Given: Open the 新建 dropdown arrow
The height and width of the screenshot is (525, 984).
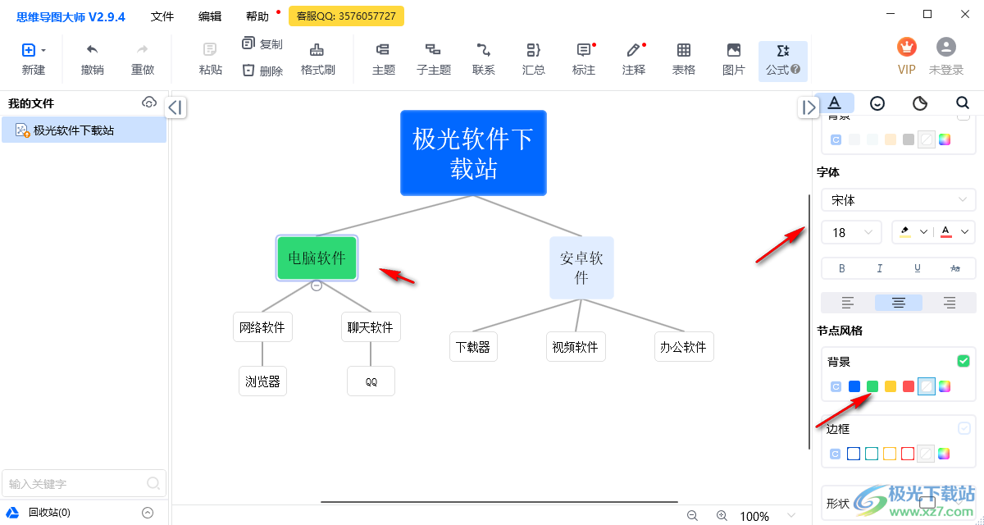Looking at the screenshot, I should [x=43, y=51].
